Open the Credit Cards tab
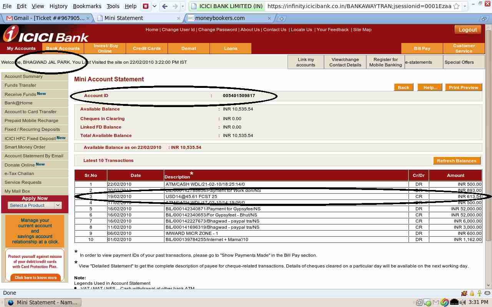Image resolution: width=492 pixels, height=307 pixels. tap(147, 48)
